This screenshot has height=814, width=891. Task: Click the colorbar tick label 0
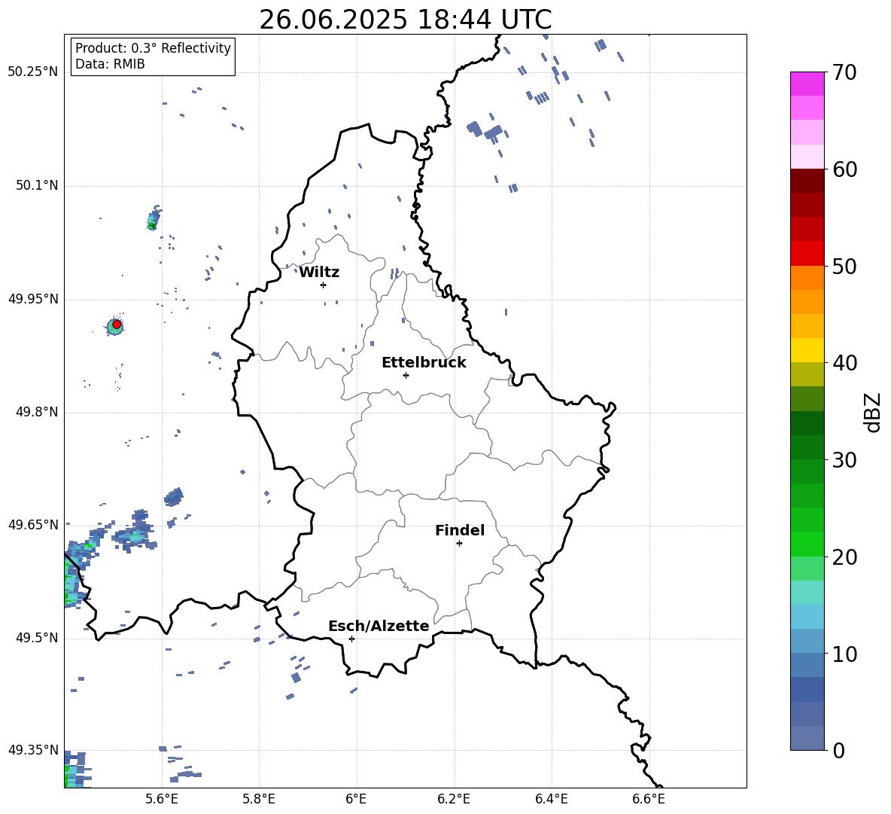[x=838, y=751]
